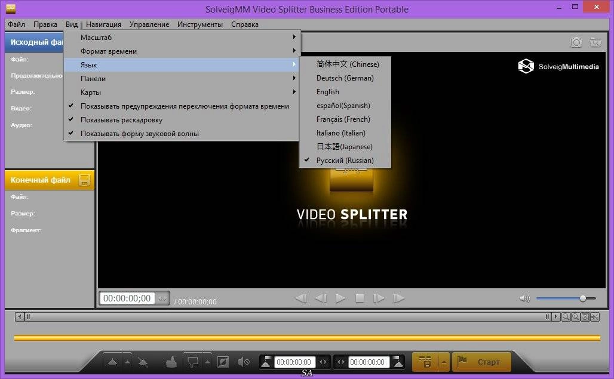Open the snapshot folder icon at top right
Screen dimensions: 614x379
(x=595, y=42)
